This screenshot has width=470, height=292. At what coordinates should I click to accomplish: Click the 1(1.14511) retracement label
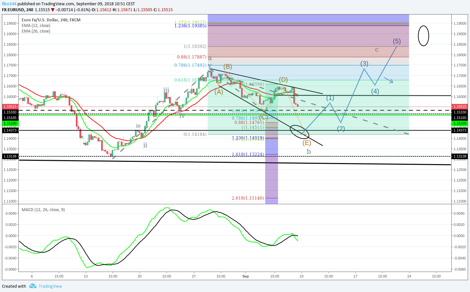click(252, 127)
